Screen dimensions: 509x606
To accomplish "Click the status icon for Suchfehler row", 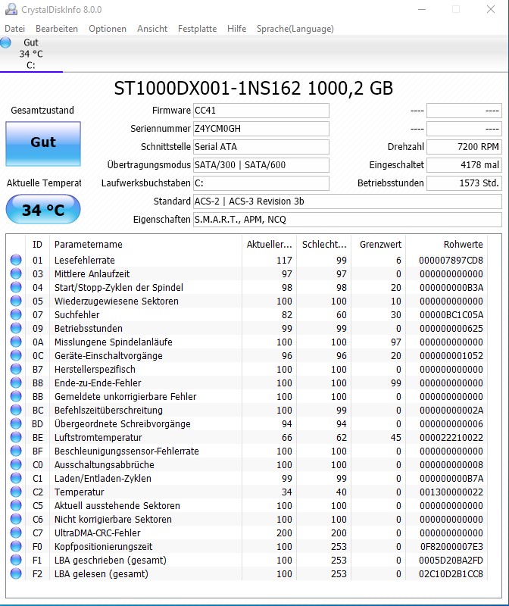I will coord(16,314).
